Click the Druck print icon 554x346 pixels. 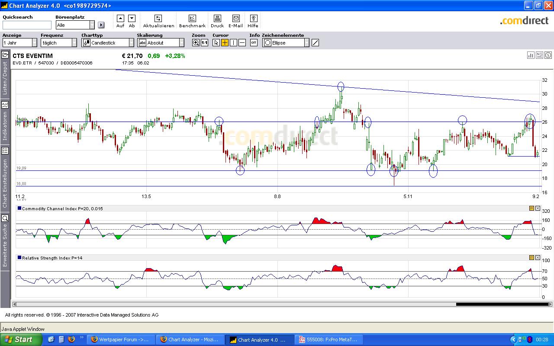(217, 19)
